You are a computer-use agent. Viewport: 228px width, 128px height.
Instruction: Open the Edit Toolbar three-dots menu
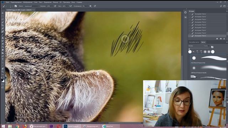click(2, 75)
